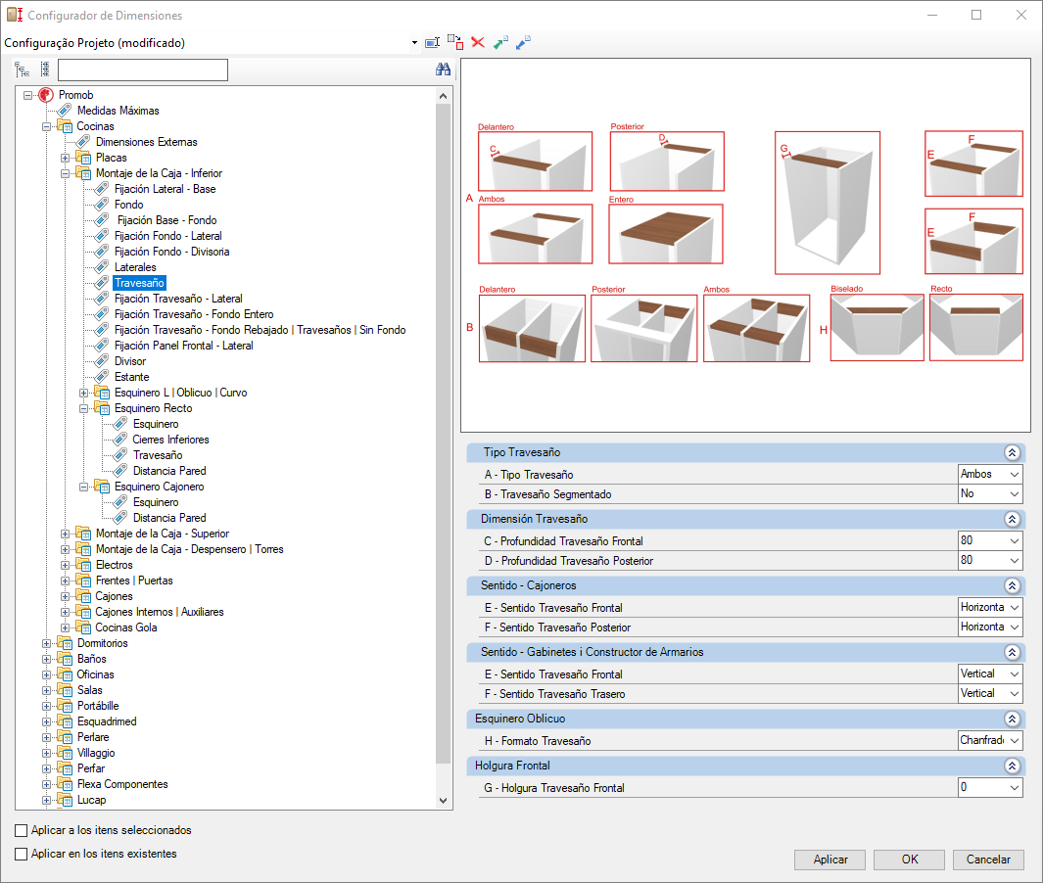The width and height of the screenshot is (1043, 883).
Task: Select Distancia Pared under Esquinero Cajonero
Action: coord(169,518)
